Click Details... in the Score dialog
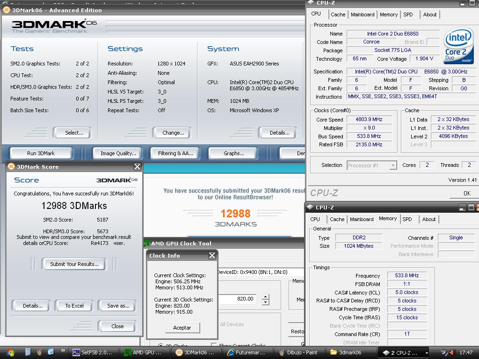 coord(30,306)
